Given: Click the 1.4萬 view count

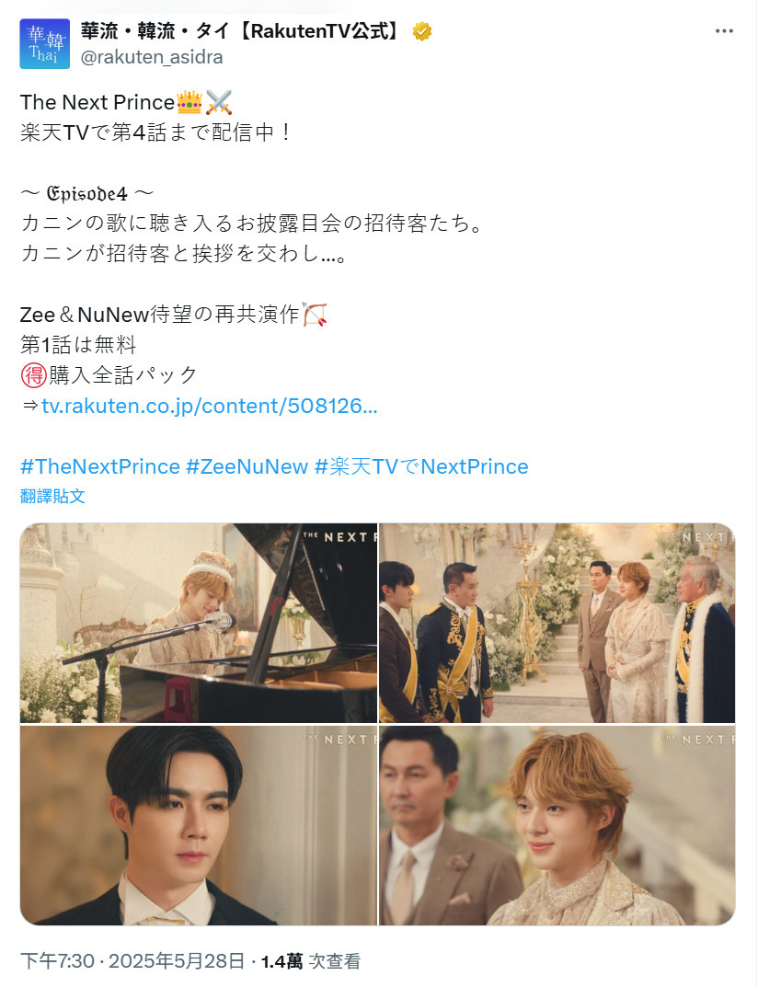Looking at the screenshot, I should click(281, 961).
